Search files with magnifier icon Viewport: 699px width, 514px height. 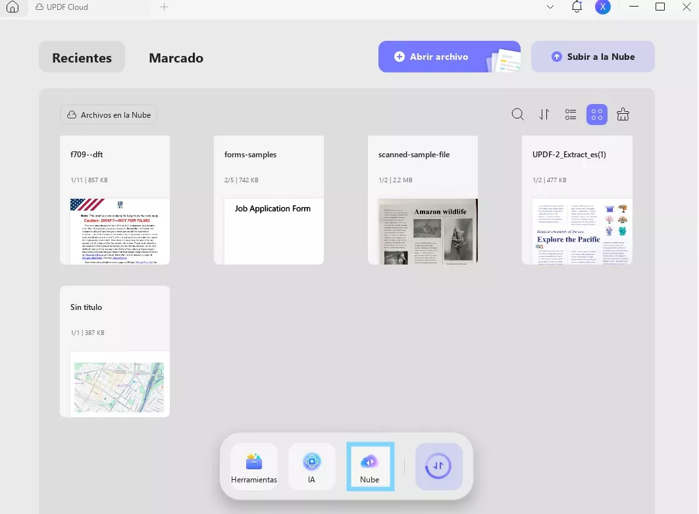pos(517,115)
